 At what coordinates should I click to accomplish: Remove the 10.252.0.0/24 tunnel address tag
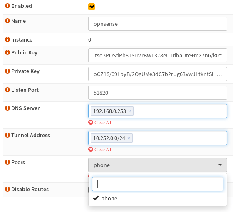(x=129, y=138)
